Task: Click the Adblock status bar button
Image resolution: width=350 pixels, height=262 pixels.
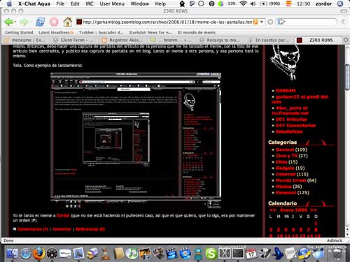Action: [x=335, y=240]
